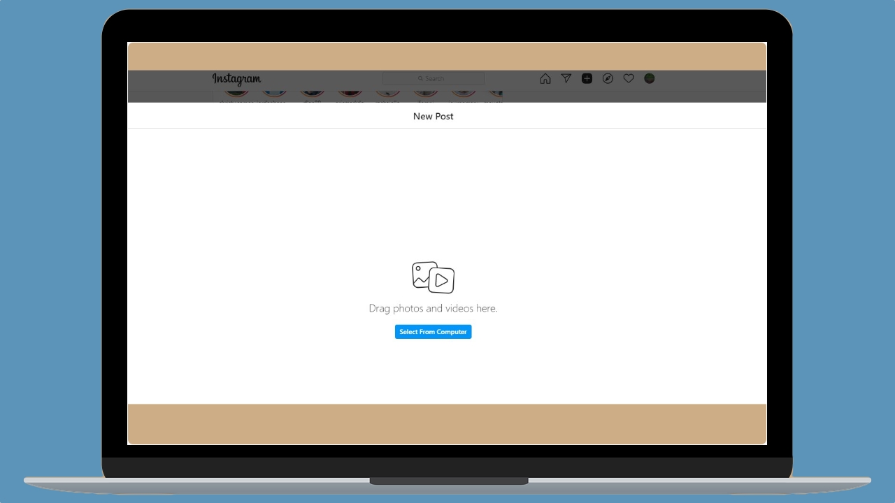The height and width of the screenshot is (503, 895).
Task: Click the New Post modal header
Action: click(x=433, y=116)
